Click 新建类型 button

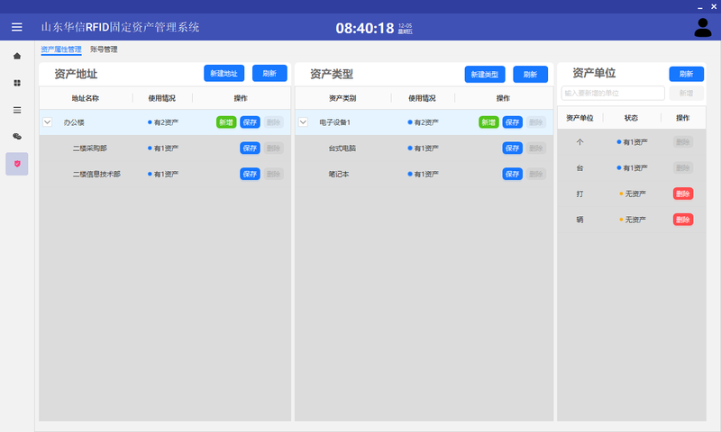[485, 75]
